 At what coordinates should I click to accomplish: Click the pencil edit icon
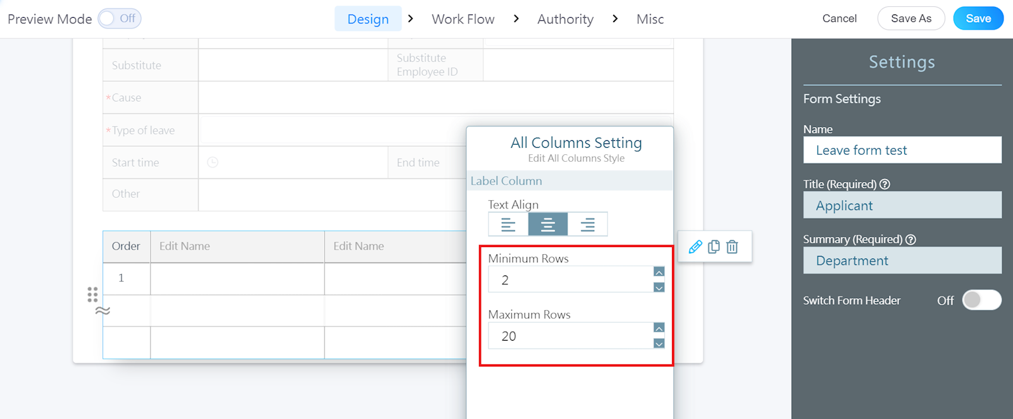(695, 246)
